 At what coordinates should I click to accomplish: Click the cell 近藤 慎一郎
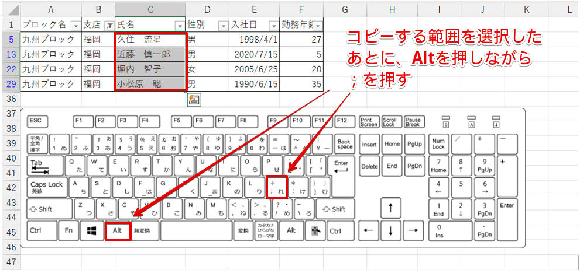tap(150, 54)
